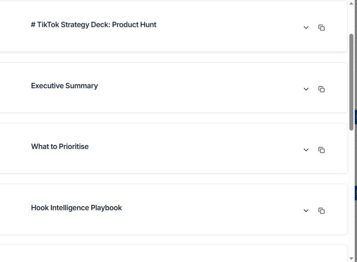Select the What to Prioritise title
The height and width of the screenshot is (262, 357).
pos(60,147)
